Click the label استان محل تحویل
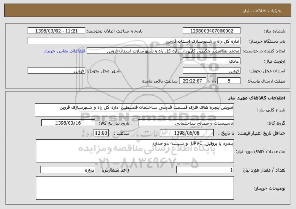The width and height of the screenshot is (296, 209). tap(267, 71)
